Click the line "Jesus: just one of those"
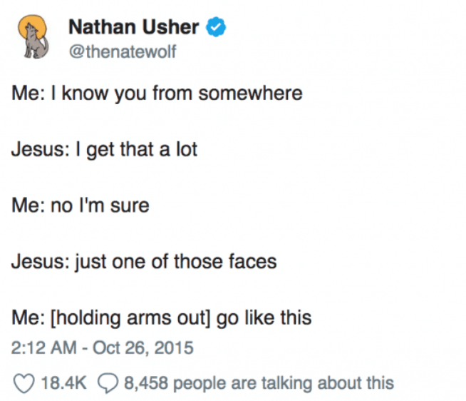Screen dimensions: 466x401 click(x=117, y=262)
